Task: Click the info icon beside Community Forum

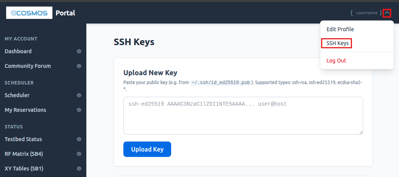Action: pyautogui.click(x=79, y=66)
